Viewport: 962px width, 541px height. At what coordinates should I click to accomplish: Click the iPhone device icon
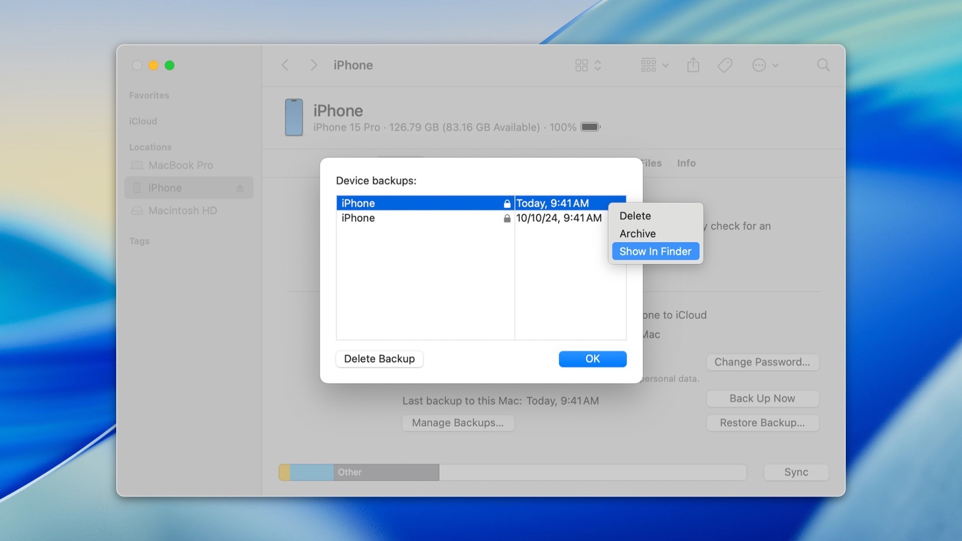click(x=294, y=117)
